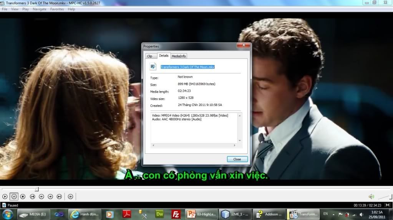Click the horizontal scroll left arrow
The image size is (393, 220).
[x=153, y=145]
